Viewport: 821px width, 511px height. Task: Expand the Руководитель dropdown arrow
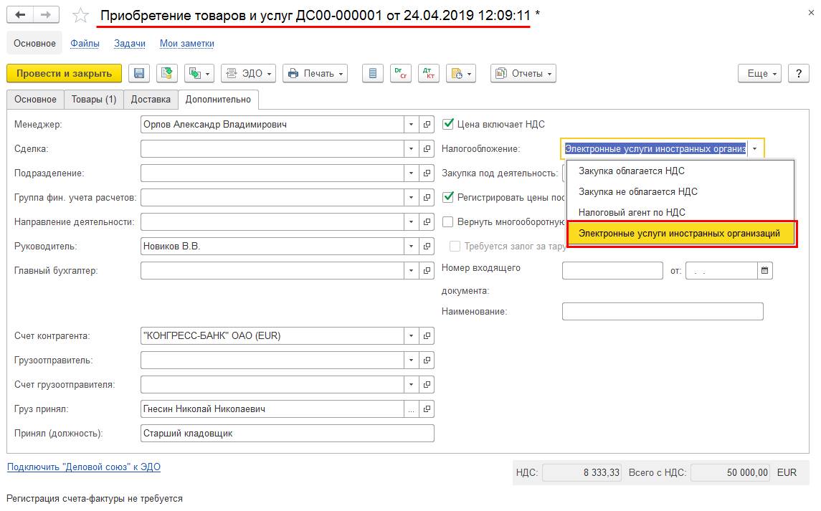(x=411, y=246)
